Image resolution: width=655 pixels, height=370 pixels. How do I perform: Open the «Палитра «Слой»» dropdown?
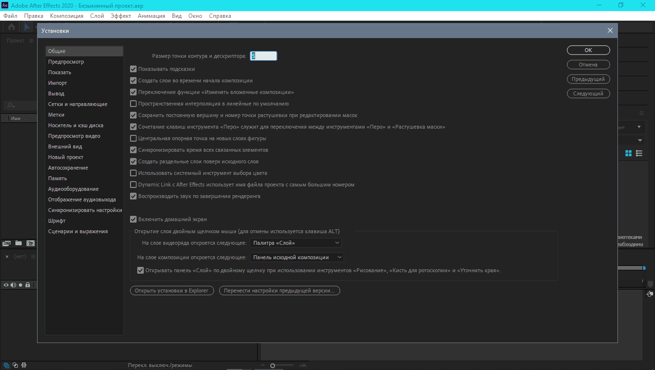pos(296,243)
